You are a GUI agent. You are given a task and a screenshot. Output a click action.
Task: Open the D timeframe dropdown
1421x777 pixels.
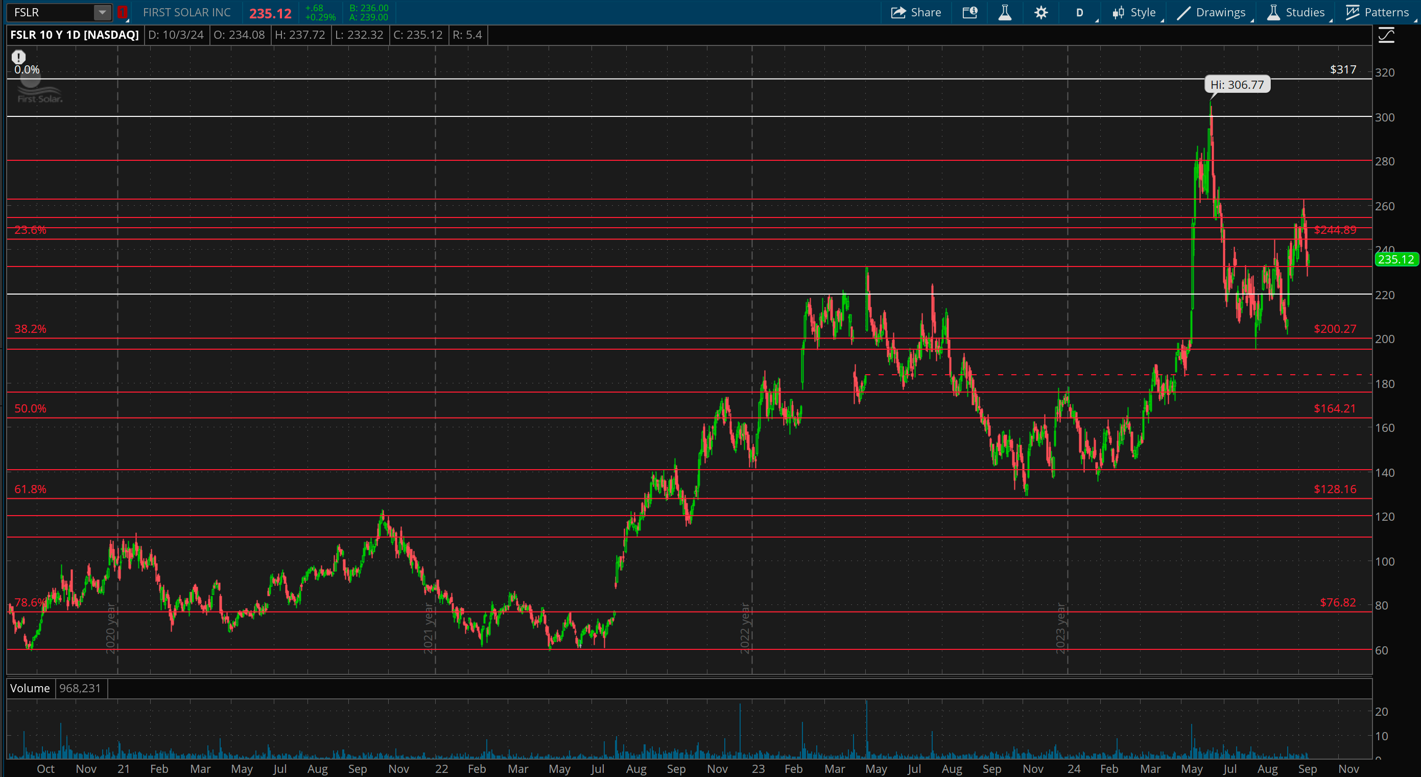click(x=1079, y=12)
